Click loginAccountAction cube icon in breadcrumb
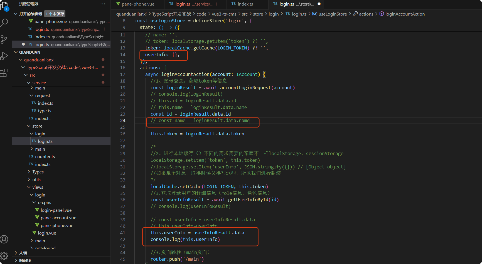Screen dimensions: 482x264 coord(382,14)
